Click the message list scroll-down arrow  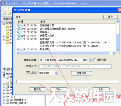point(118,50)
